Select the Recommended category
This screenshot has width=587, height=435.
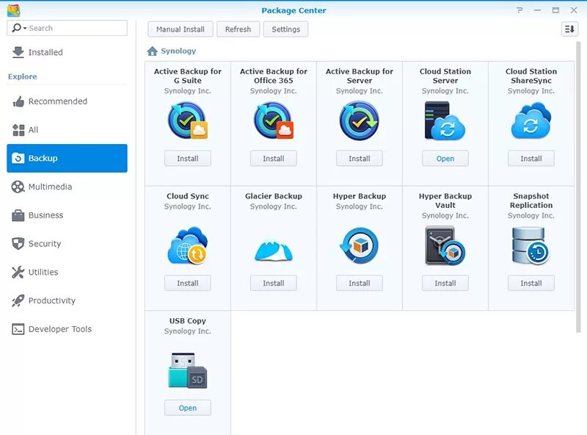(x=67, y=101)
